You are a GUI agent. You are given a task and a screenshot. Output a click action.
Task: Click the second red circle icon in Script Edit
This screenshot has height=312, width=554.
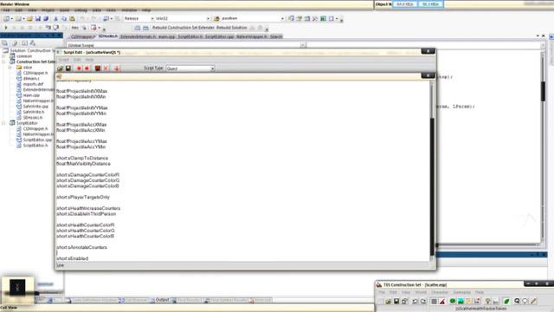87,68
